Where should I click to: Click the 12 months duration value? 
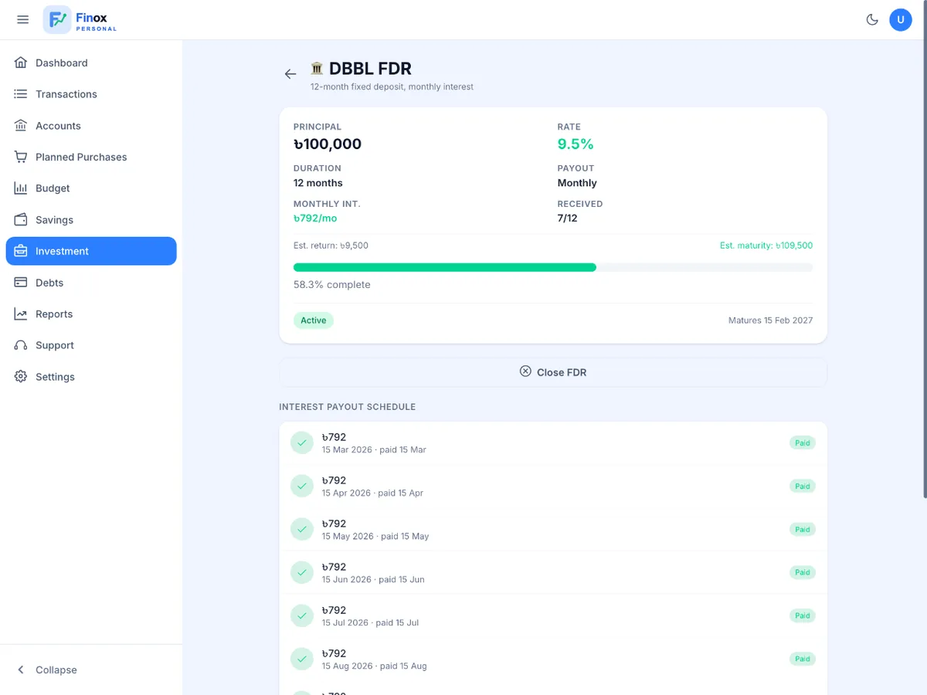(x=318, y=183)
